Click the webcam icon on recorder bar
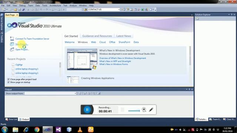Viewport: 237px width, 133px height. click(x=144, y=109)
